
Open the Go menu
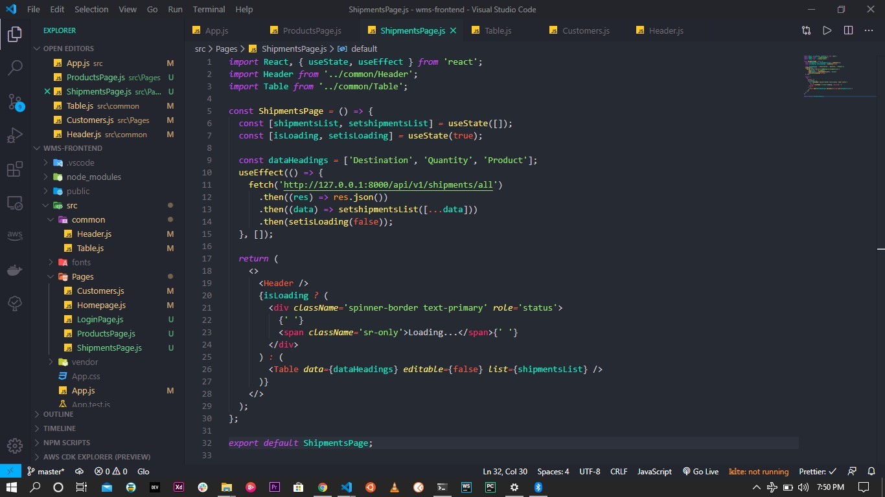pyautogui.click(x=152, y=9)
